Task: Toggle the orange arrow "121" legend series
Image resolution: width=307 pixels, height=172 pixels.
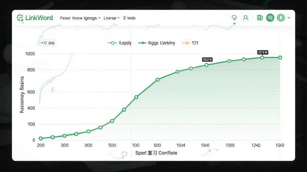Action: 190,43
